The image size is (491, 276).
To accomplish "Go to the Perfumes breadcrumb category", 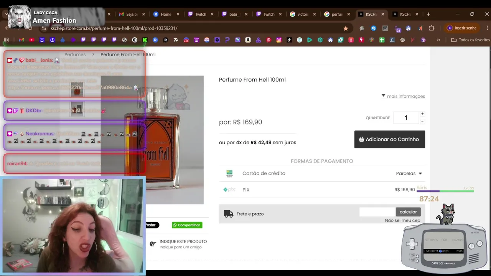I will 75,54.
